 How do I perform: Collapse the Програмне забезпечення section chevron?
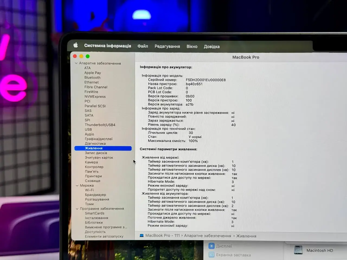[x=77, y=209]
